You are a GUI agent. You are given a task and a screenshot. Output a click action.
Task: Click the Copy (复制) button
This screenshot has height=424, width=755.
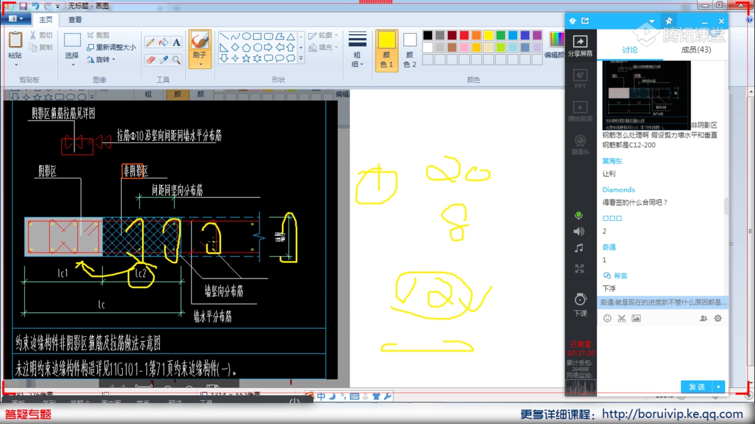41,47
